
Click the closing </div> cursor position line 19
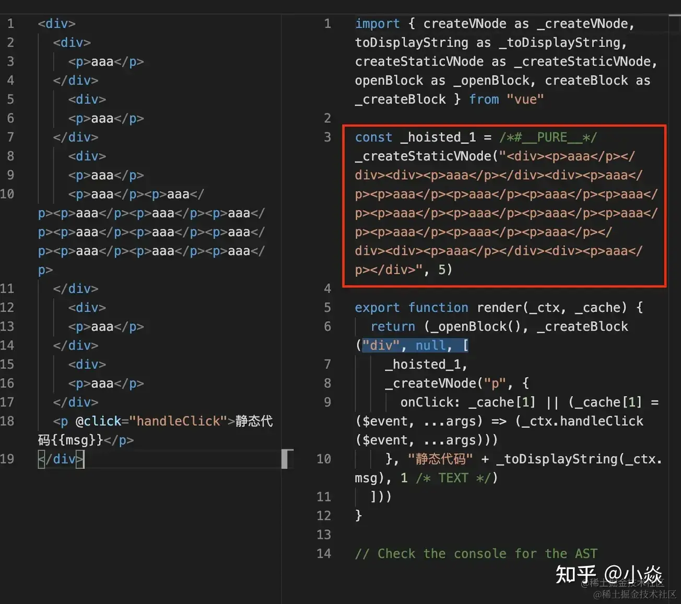[x=61, y=459]
